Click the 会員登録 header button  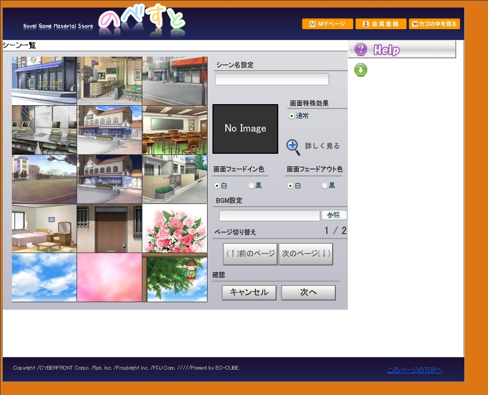click(x=381, y=24)
